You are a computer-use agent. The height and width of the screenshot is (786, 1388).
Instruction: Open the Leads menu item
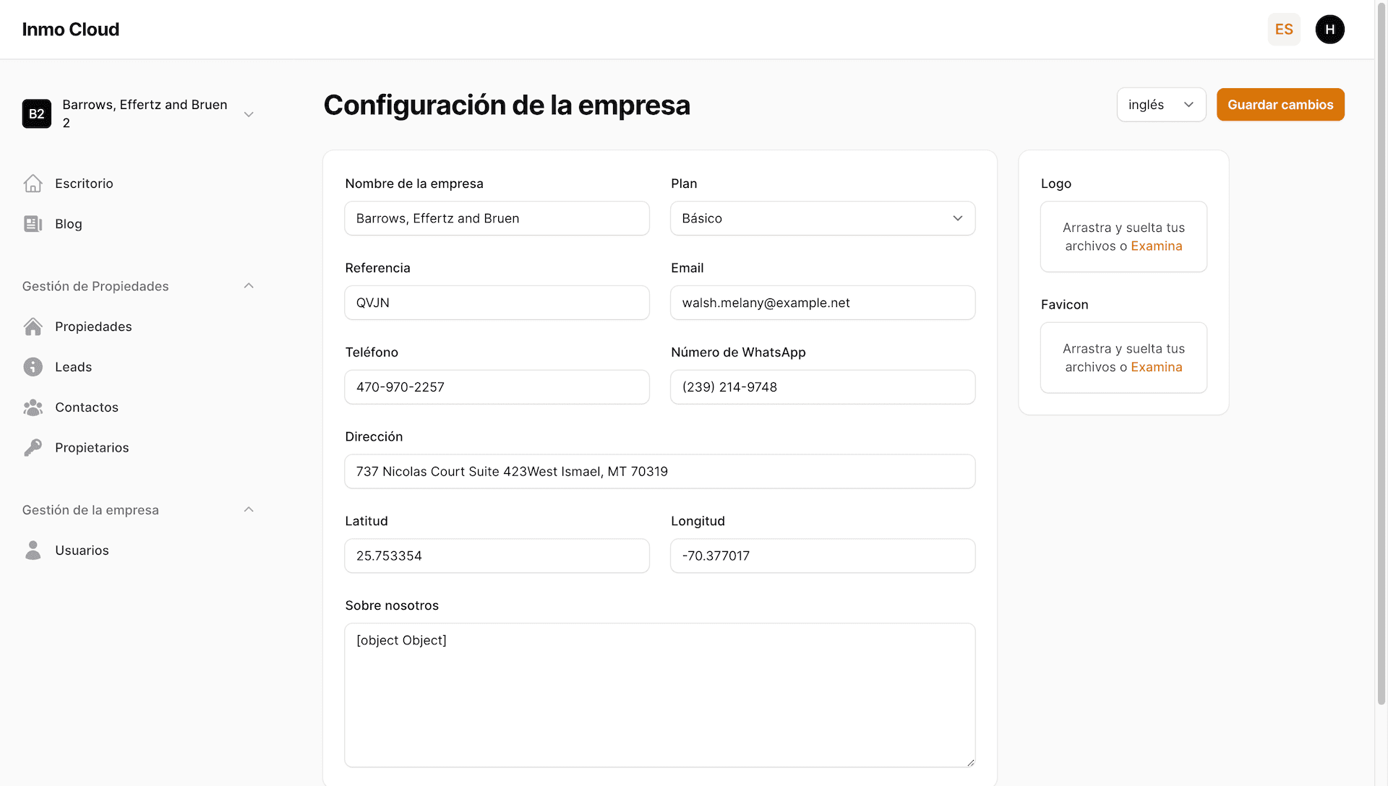click(73, 367)
